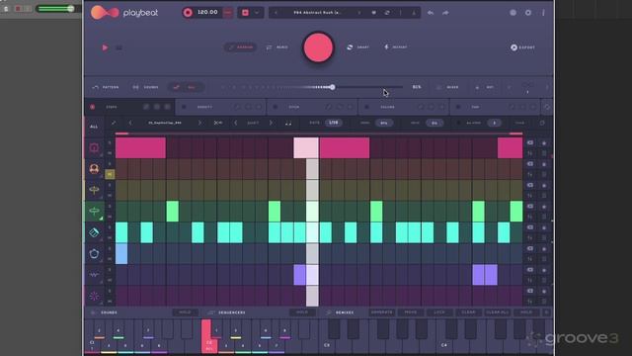Click the Export button
Image resolution: width=632 pixels, height=356 pixels.
(x=522, y=47)
